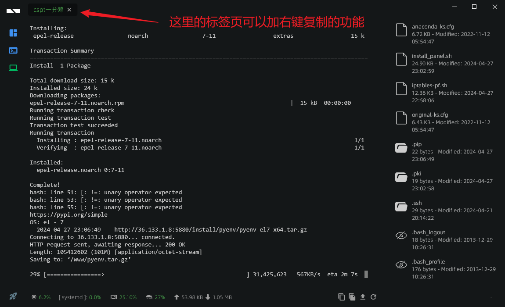Expand the .pki folder
Viewport: 505px width, 307px height.
point(445,181)
